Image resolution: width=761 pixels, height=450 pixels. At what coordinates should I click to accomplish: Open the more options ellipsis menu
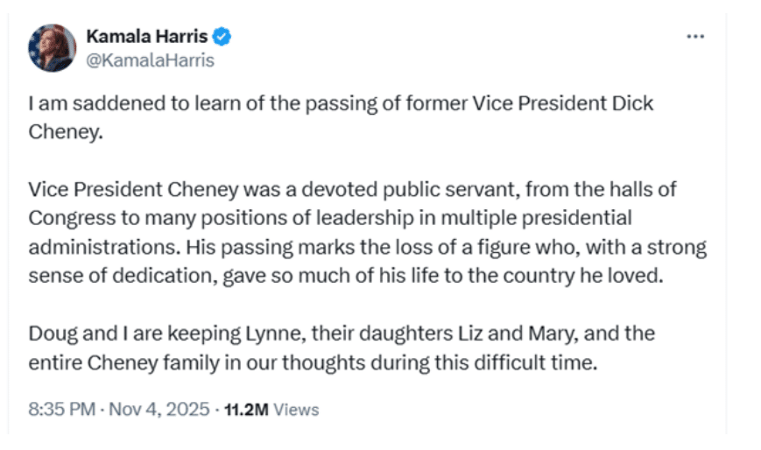(694, 38)
